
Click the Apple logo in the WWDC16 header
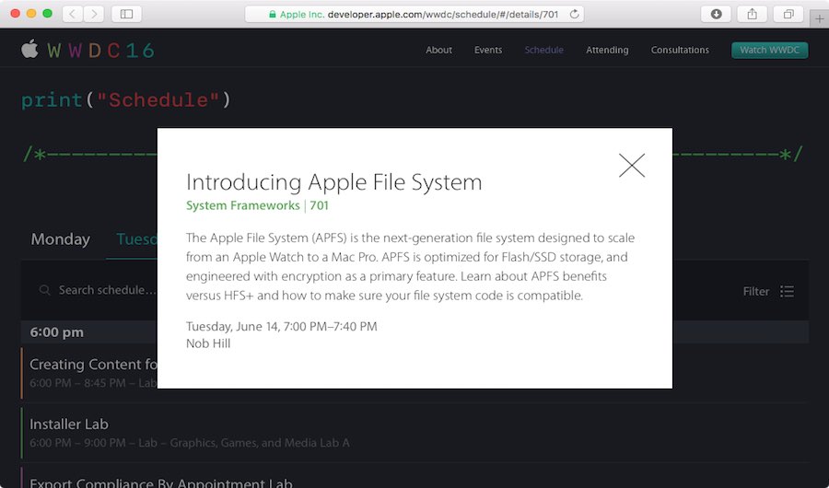[29, 50]
